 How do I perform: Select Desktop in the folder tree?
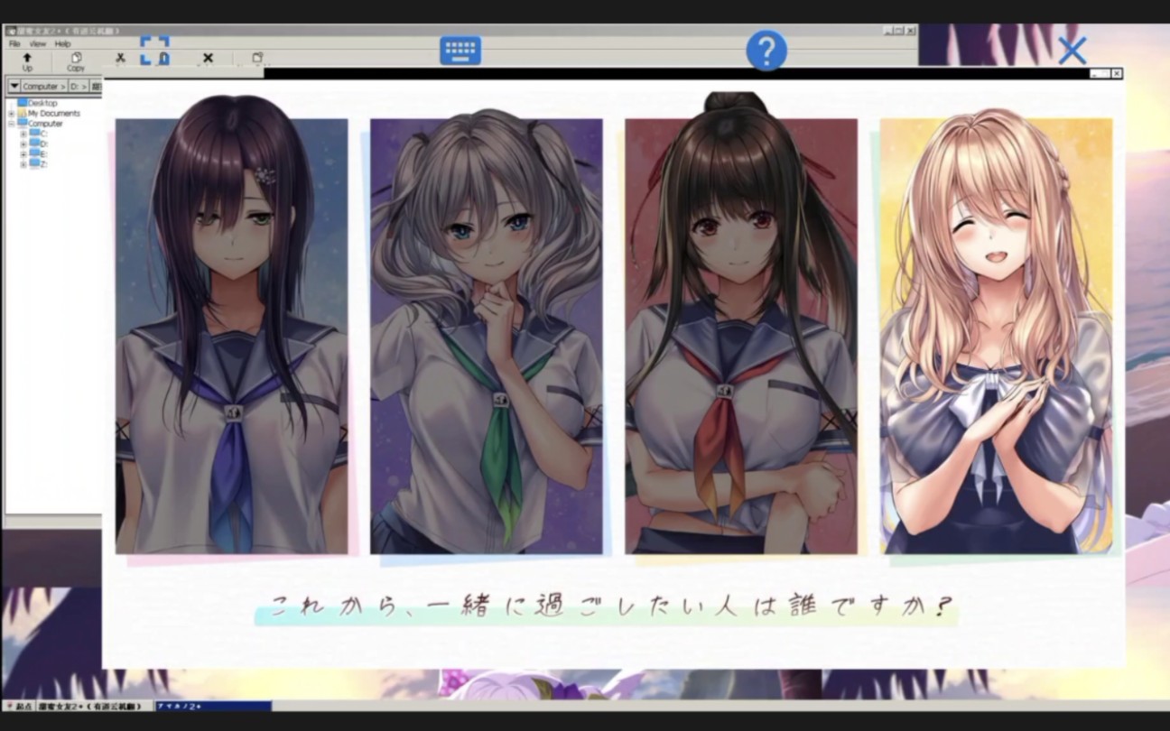pyautogui.click(x=37, y=103)
